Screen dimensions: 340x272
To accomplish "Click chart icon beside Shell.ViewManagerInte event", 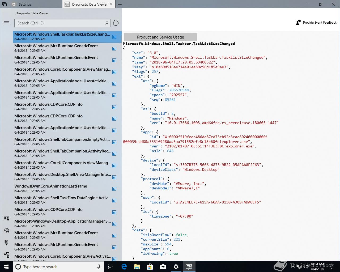I will click(x=114, y=177).
